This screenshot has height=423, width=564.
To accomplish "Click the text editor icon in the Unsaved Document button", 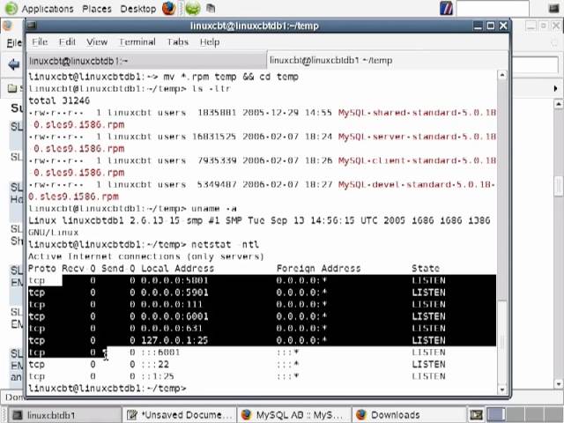I will pos(132,415).
